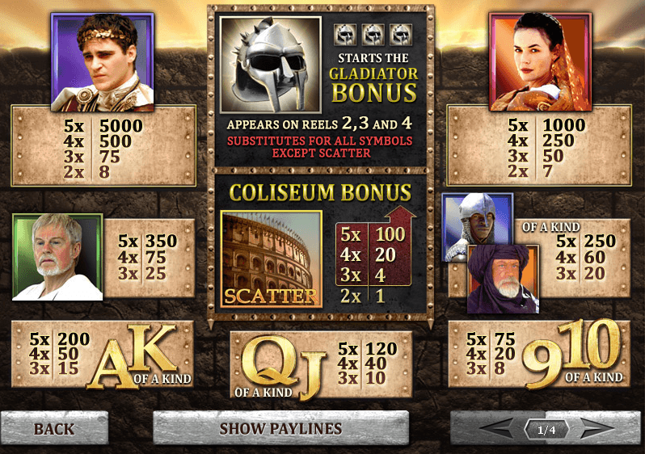Click the Coliseum scatter symbol
Screen dimensions: 645x454
tap(271, 259)
